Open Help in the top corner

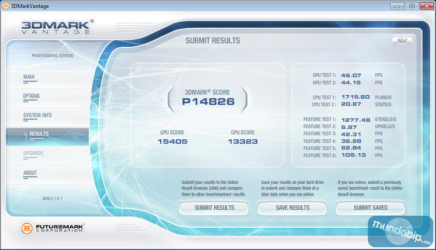click(402, 40)
